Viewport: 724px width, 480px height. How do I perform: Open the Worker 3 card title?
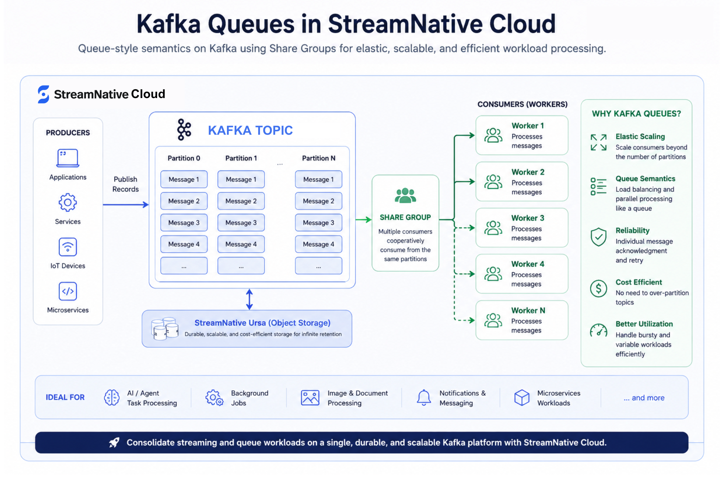528,218
